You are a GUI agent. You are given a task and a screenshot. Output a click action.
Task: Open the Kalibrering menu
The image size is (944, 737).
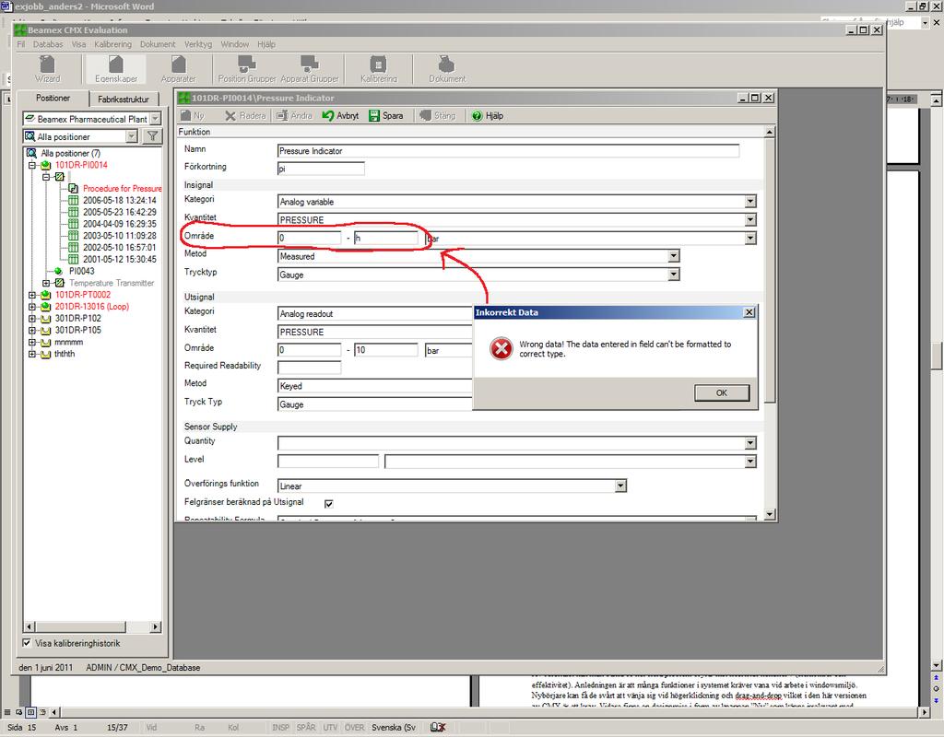[112, 44]
